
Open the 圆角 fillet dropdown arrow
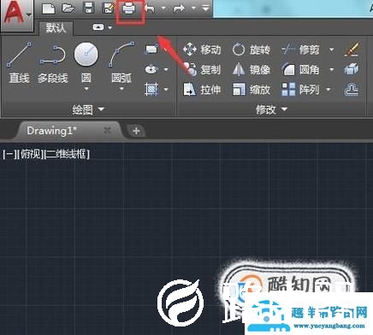[x=331, y=69]
